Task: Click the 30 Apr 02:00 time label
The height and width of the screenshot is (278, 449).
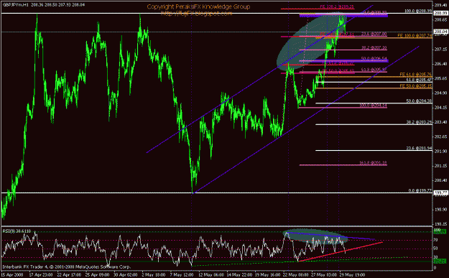Action: tap(126, 275)
